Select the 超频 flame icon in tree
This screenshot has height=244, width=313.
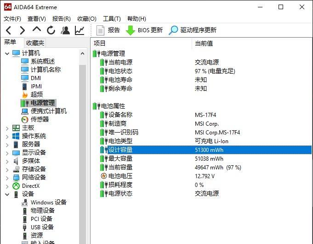pyautogui.click(x=25, y=94)
